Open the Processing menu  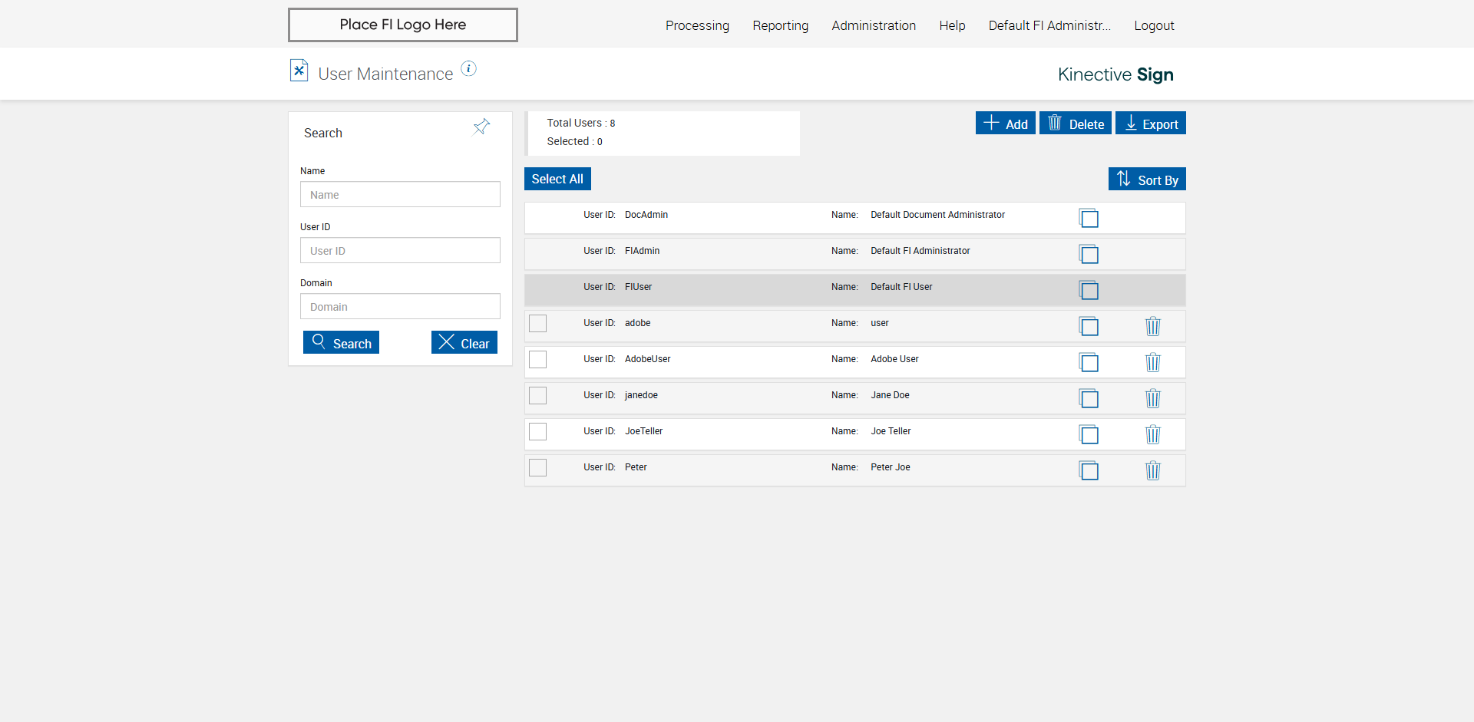point(697,25)
